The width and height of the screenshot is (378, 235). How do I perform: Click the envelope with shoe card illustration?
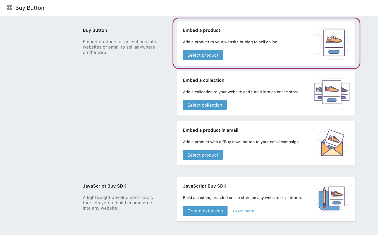[x=331, y=143]
